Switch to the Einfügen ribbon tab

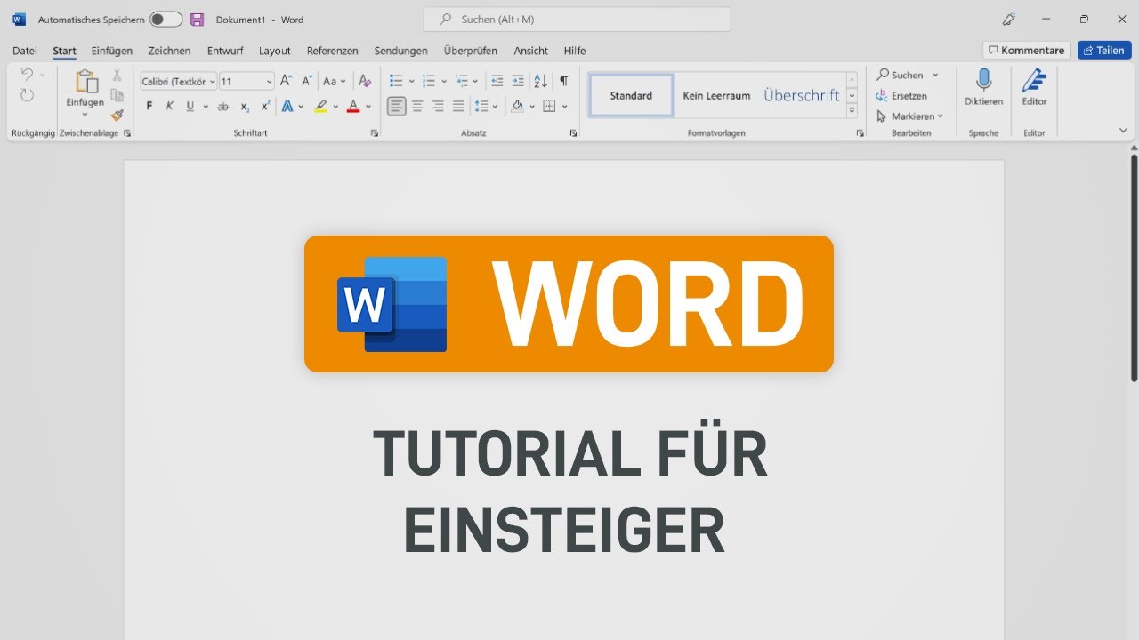(112, 51)
